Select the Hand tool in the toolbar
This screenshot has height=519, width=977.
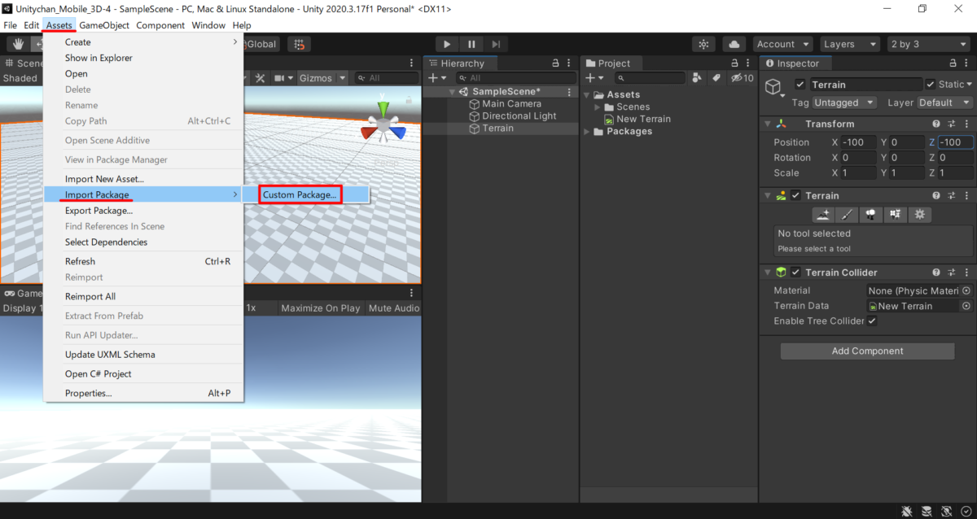[17, 44]
